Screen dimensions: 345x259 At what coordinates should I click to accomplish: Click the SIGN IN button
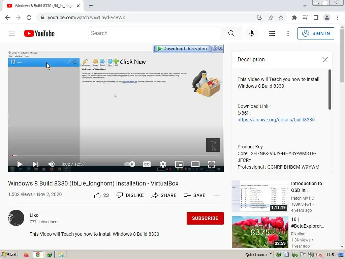click(x=315, y=33)
